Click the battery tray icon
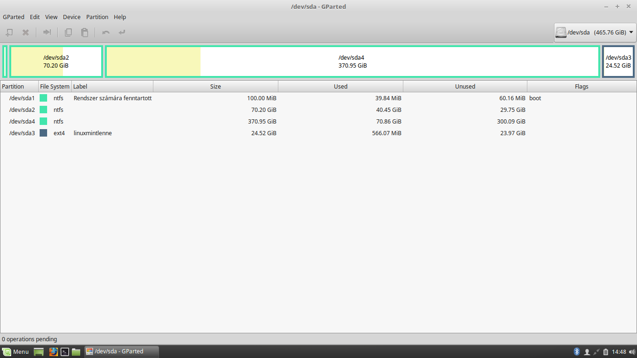The image size is (637, 358). point(606,352)
